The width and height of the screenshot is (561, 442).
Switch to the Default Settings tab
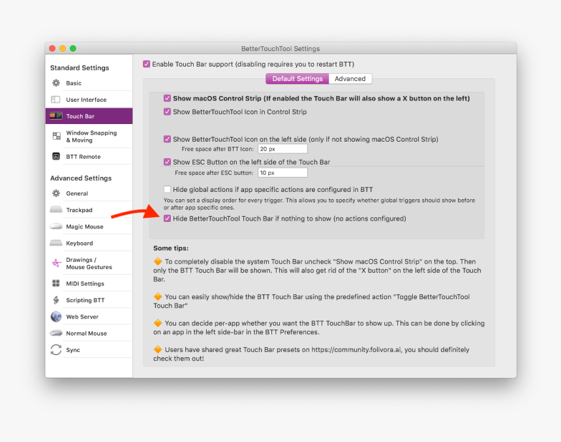pos(297,79)
